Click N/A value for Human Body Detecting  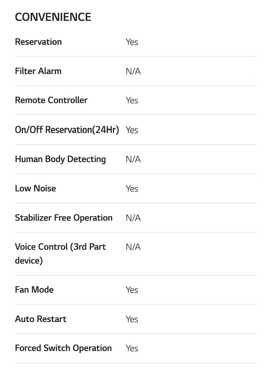click(133, 159)
